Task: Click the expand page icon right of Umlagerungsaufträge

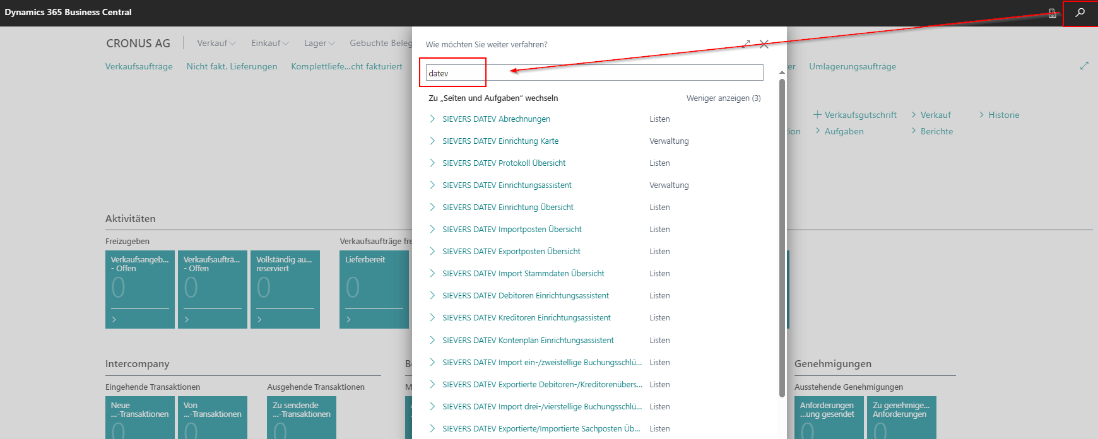Action: pyautogui.click(x=1084, y=66)
